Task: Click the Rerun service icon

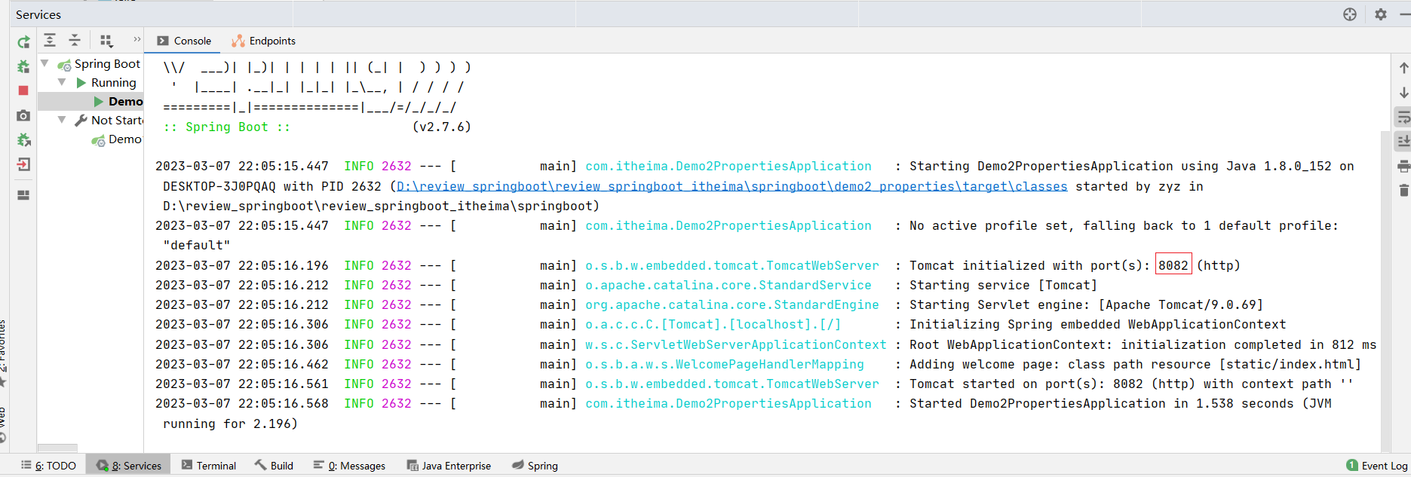Action: pyautogui.click(x=23, y=42)
